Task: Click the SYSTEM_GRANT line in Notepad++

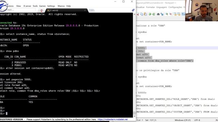Action: coord(177,112)
